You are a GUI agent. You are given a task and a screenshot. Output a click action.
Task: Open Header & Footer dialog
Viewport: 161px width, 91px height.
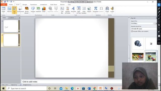coord(68,10)
